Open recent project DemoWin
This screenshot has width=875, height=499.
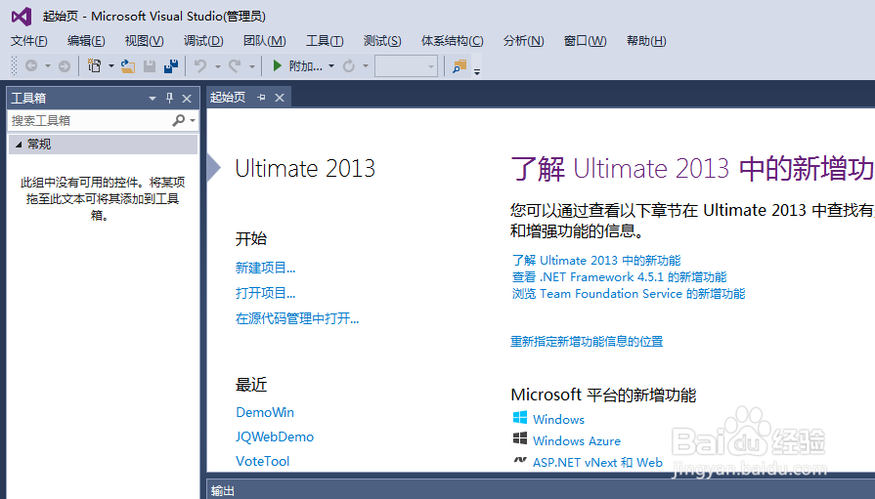[x=265, y=412]
